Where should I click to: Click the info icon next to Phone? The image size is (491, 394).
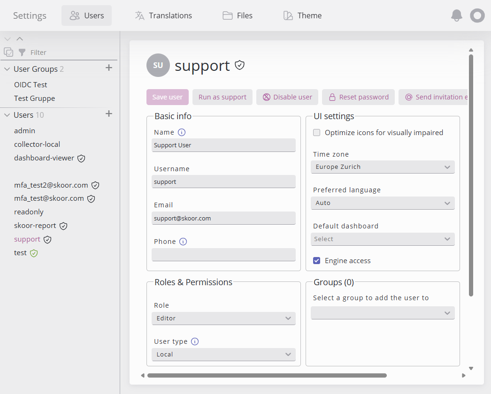184,242
